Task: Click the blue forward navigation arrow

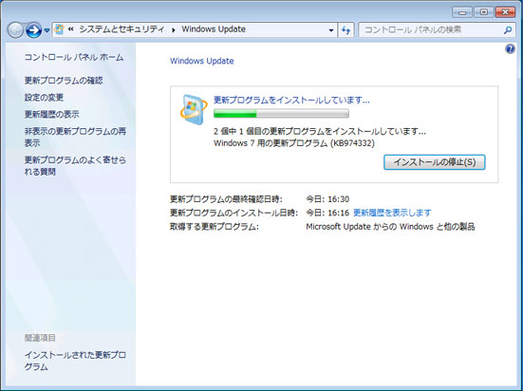Action: [x=33, y=30]
